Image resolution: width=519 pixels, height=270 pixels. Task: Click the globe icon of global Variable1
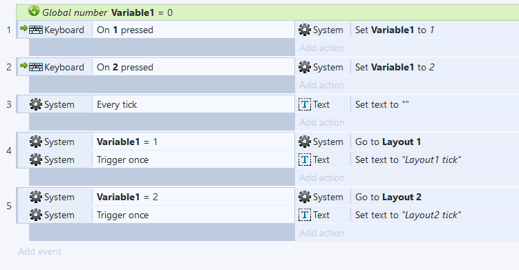pos(34,11)
